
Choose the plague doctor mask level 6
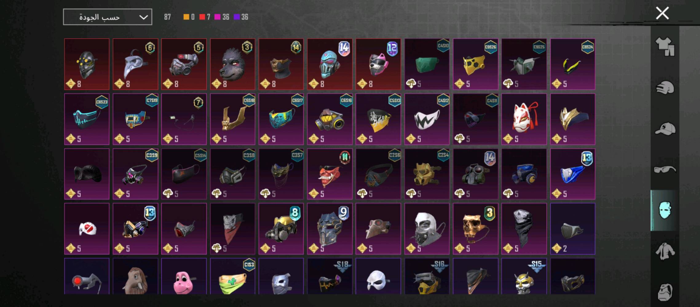tap(135, 64)
